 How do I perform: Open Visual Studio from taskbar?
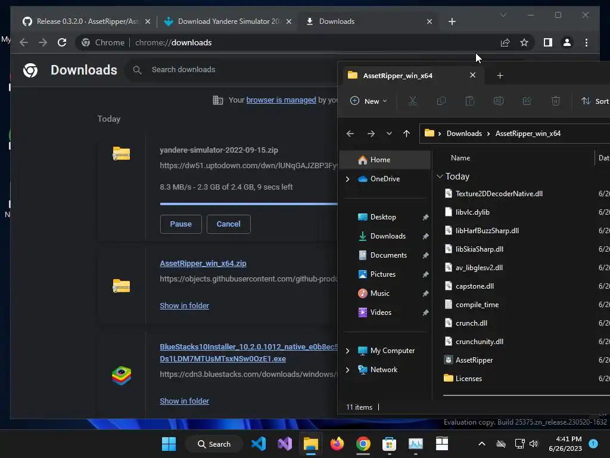click(284, 444)
